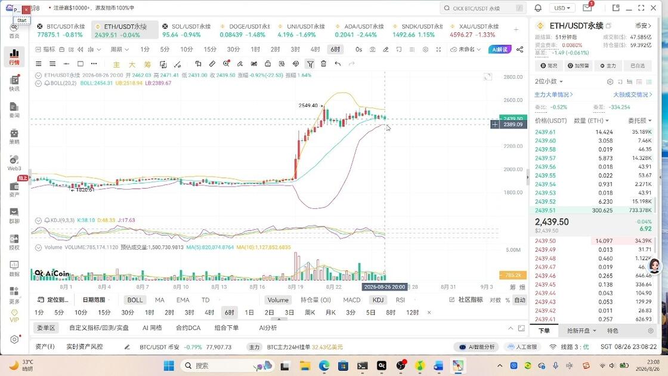This screenshot has width=668, height=376.
Task: Click the fullscreen chart icon
Action: tap(438, 50)
